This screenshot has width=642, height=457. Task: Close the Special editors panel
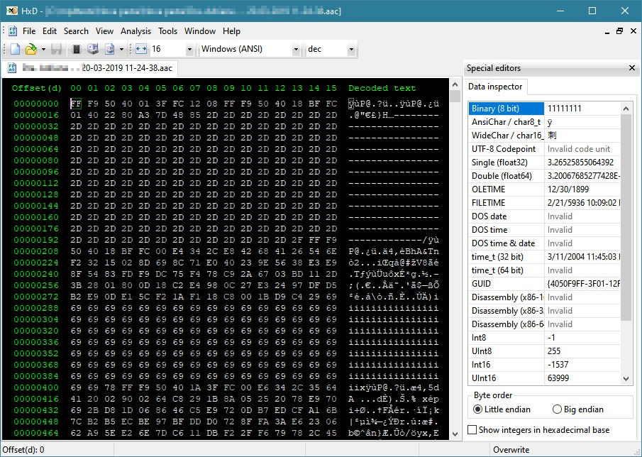[x=632, y=68]
